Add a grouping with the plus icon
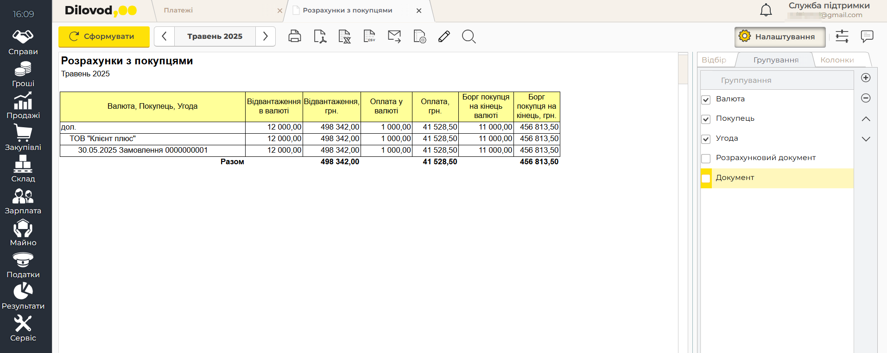The height and width of the screenshot is (353, 887). click(866, 78)
